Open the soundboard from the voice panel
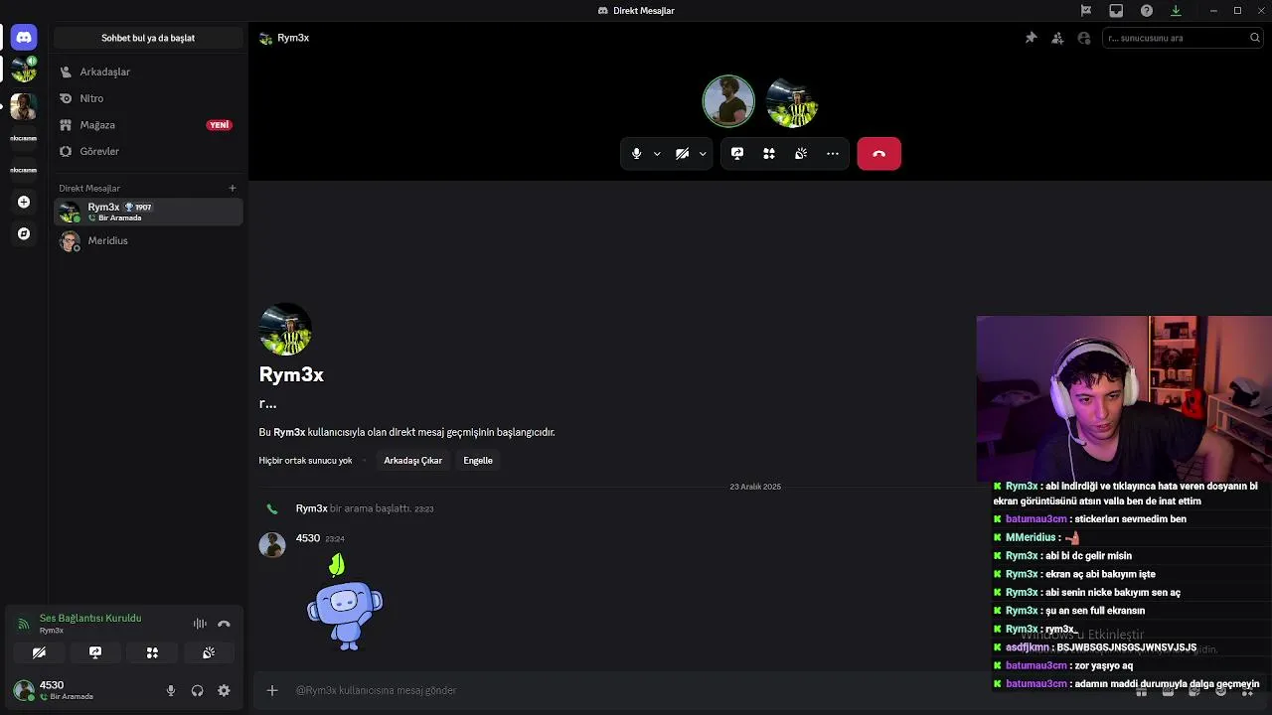1272x715 pixels. pos(209,652)
